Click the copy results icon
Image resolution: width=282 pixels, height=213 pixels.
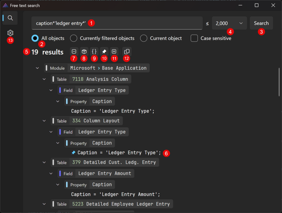pyautogui.click(x=127, y=52)
